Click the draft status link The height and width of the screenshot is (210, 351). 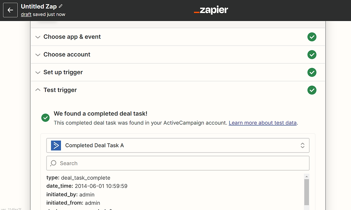26,14
